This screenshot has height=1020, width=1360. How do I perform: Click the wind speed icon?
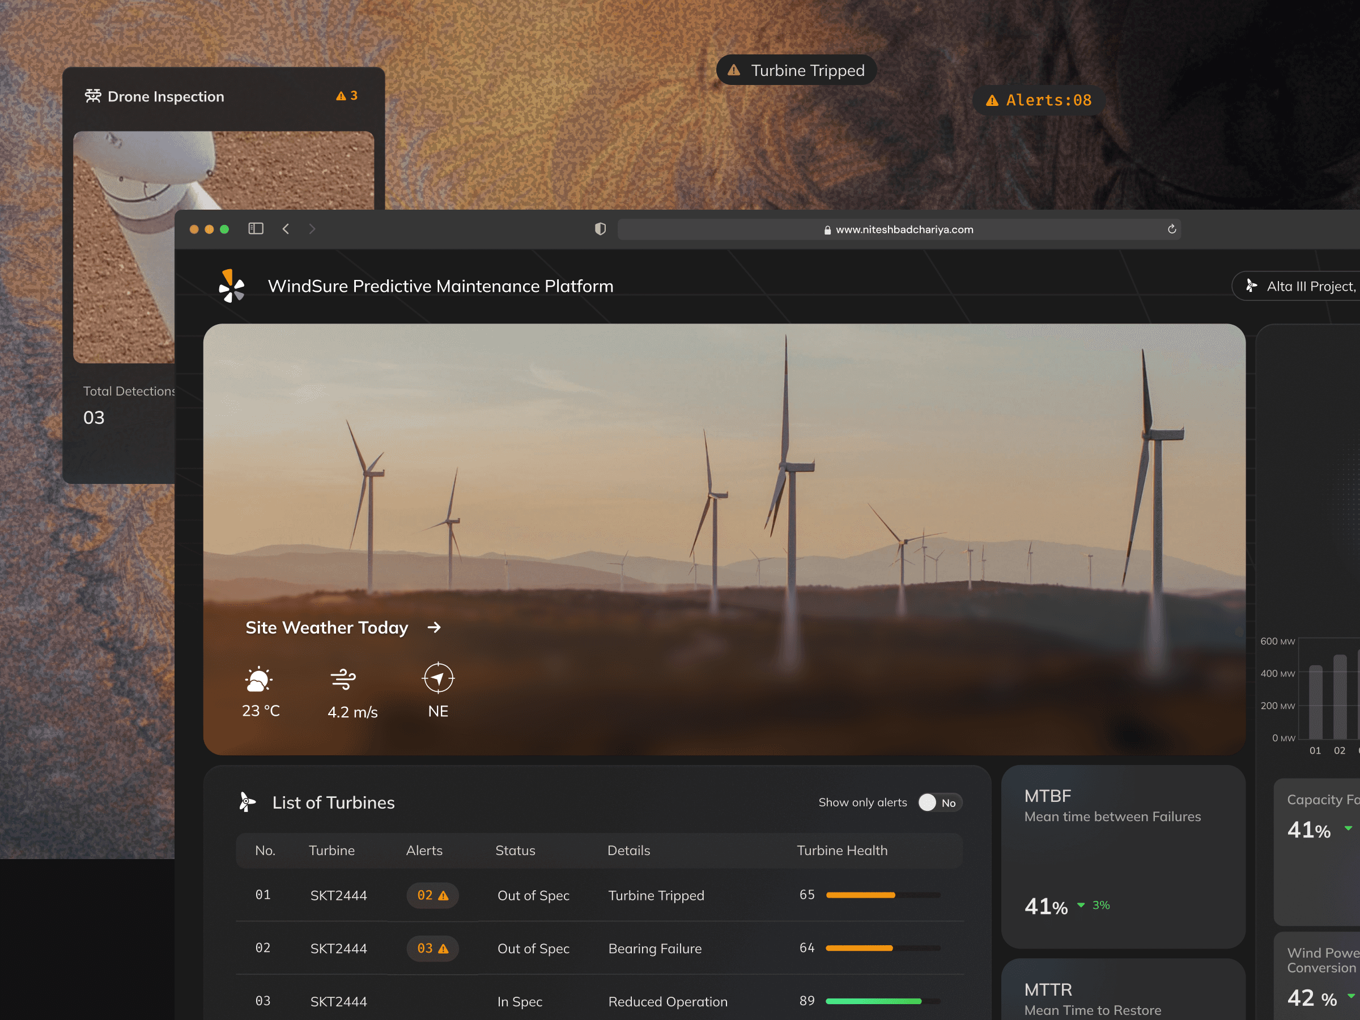tap(343, 679)
